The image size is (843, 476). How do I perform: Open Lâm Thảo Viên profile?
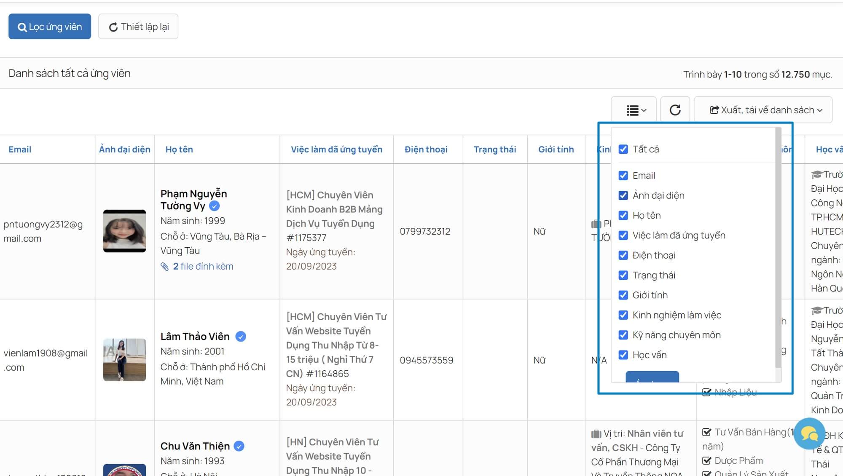tap(195, 336)
